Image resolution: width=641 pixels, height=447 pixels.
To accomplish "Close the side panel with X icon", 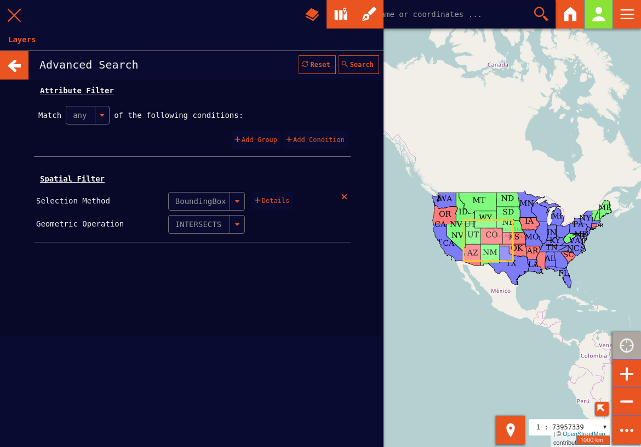I will pos(14,15).
